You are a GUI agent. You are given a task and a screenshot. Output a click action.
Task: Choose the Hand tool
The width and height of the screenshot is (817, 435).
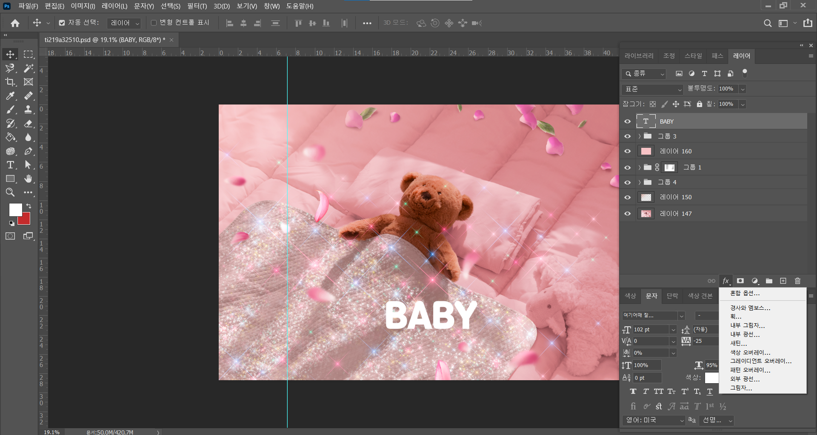pos(28,179)
